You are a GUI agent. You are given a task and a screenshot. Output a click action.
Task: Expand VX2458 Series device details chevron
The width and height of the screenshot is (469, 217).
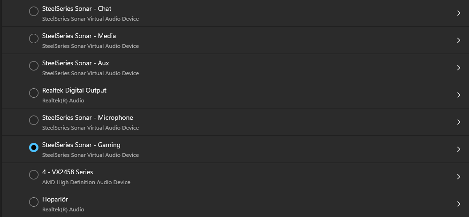tap(459, 177)
